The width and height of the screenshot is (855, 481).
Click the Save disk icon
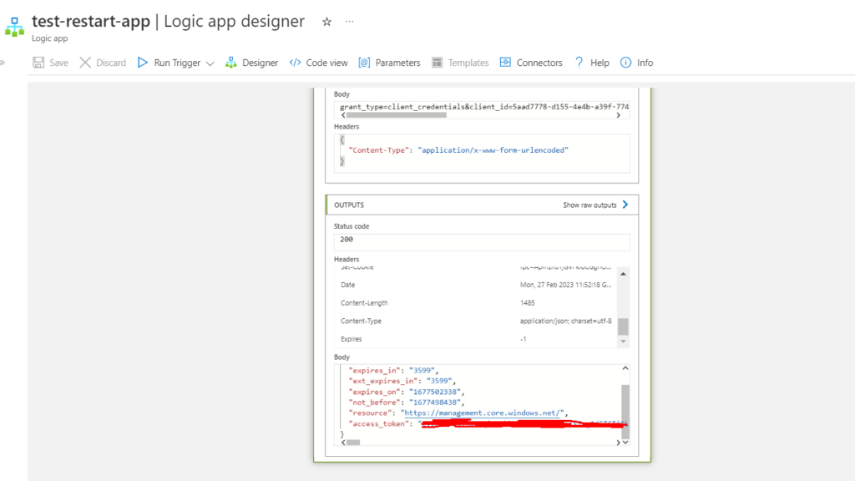tap(38, 63)
